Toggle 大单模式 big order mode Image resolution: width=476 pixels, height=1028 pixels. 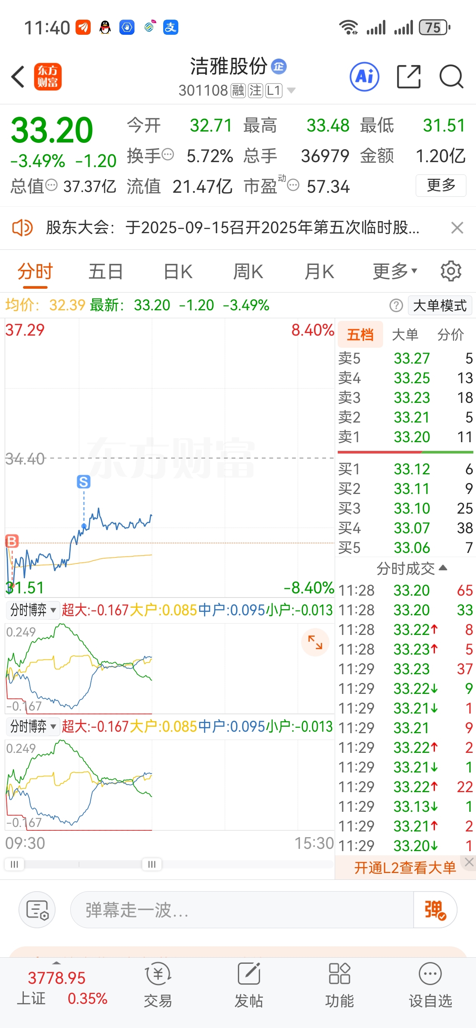click(440, 306)
